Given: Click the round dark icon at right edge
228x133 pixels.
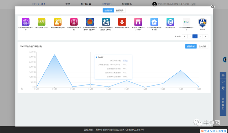Looking at the screenshot, I should pos(225,59).
